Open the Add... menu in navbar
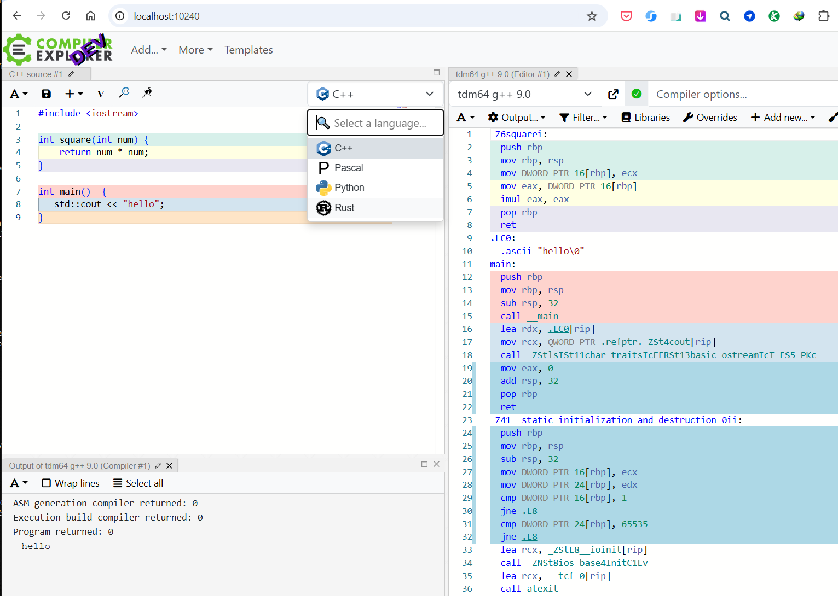 point(149,50)
